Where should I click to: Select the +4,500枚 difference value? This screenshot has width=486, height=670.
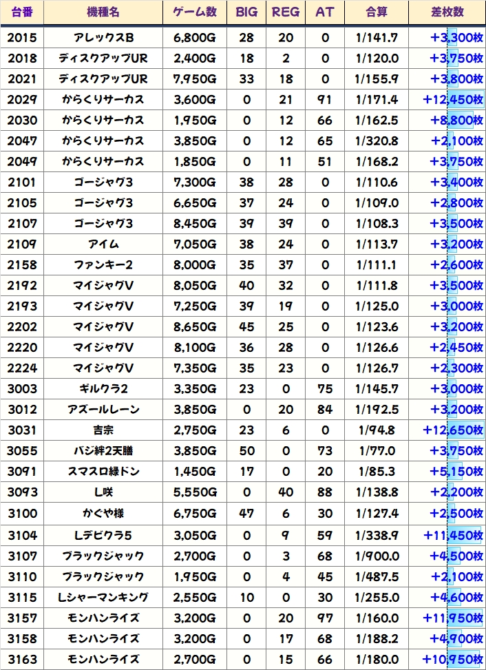pos(457,556)
